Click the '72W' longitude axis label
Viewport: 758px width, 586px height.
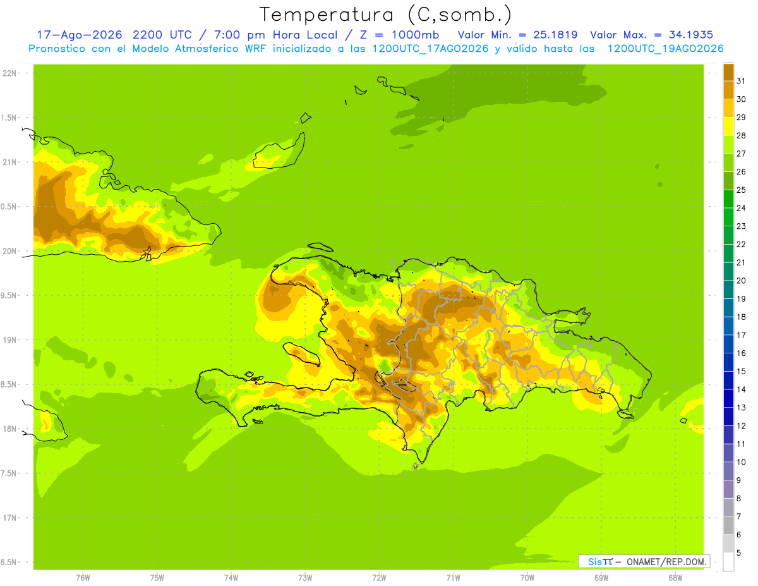click(379, 577)
